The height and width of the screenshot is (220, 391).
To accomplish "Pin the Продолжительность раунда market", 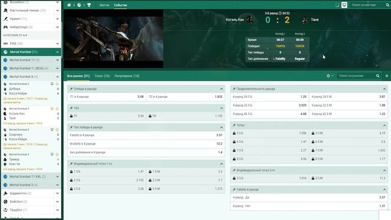I will tap(234, 89).
